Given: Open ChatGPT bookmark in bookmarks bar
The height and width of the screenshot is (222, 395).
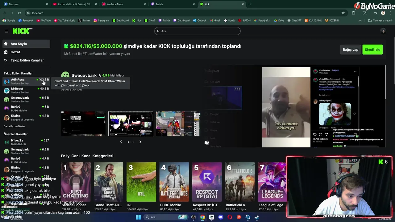Looking at the screenshot, I should 294,21.
